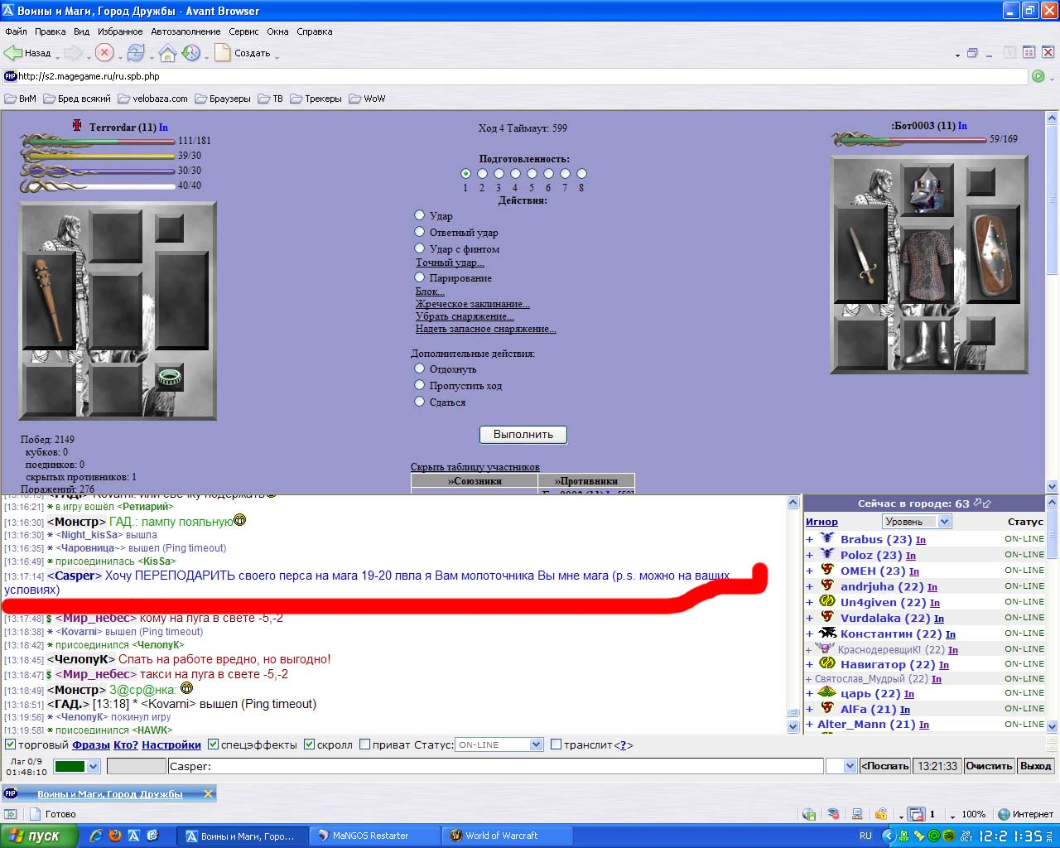
Task: Select Отдохнуть additional action
Action: [x=420, y=369]
